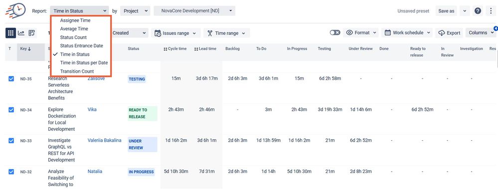The width and height of the screenshot is (498, 189).
Task: Open assignee link Vika
Action: [x=92, y=109]
